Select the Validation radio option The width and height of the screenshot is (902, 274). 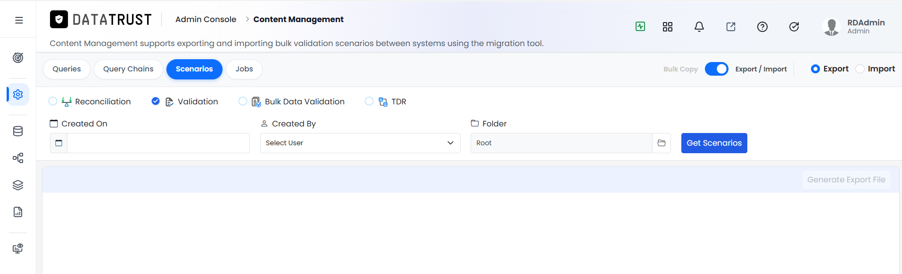pos(156,101)
